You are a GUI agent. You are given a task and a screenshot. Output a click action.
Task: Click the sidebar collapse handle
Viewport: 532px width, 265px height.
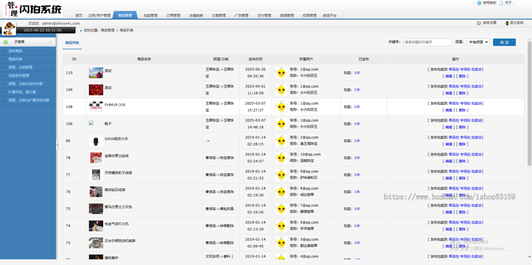tap(57, 145)
